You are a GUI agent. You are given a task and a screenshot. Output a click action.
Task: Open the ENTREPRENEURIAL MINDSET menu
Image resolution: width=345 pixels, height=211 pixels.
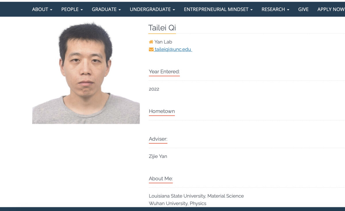218,9
